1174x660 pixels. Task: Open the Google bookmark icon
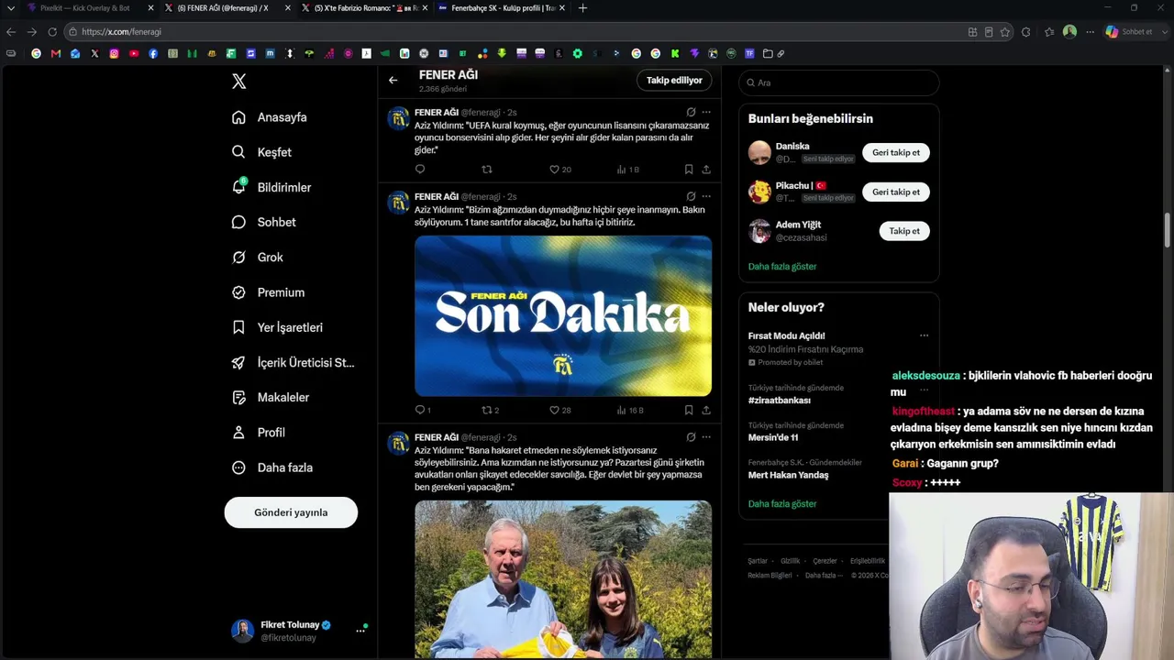coord(37,53)
